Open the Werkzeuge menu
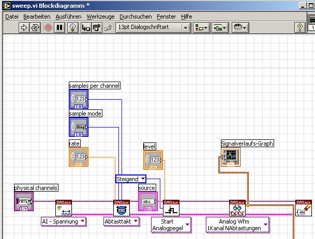315x239 pixels. (100, 17)
